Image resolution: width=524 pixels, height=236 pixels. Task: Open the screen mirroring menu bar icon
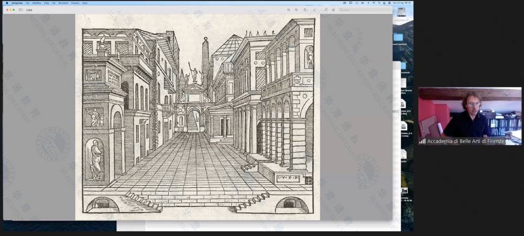click(351, 3)
